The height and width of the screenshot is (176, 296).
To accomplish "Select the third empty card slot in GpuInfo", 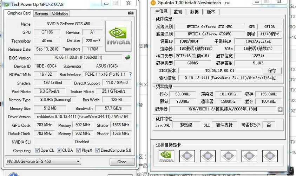I will tap(208, 156).
